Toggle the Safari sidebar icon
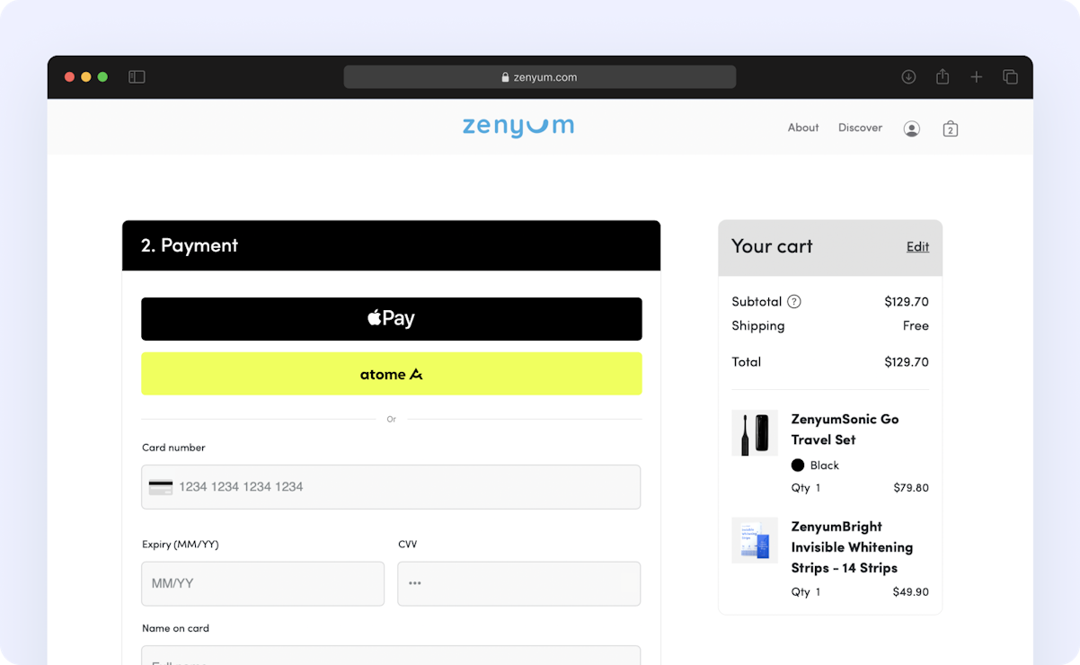The height and width of the screenshot is (665, 1080). click(x=137, y=77)
